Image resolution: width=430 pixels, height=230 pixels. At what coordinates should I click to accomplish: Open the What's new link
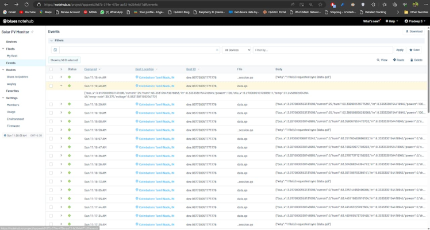point(371,21)
